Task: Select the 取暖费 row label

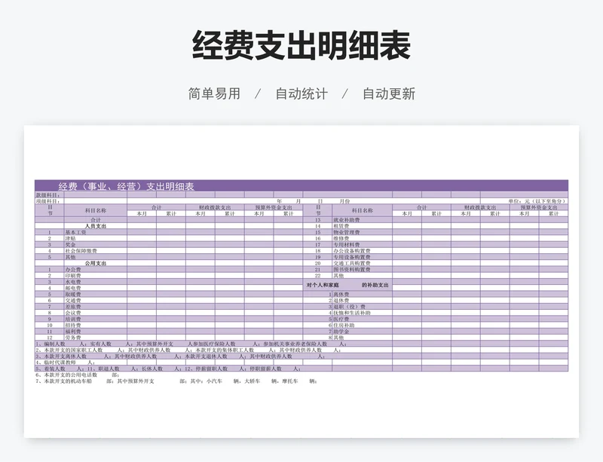Action: coord(73,294)
